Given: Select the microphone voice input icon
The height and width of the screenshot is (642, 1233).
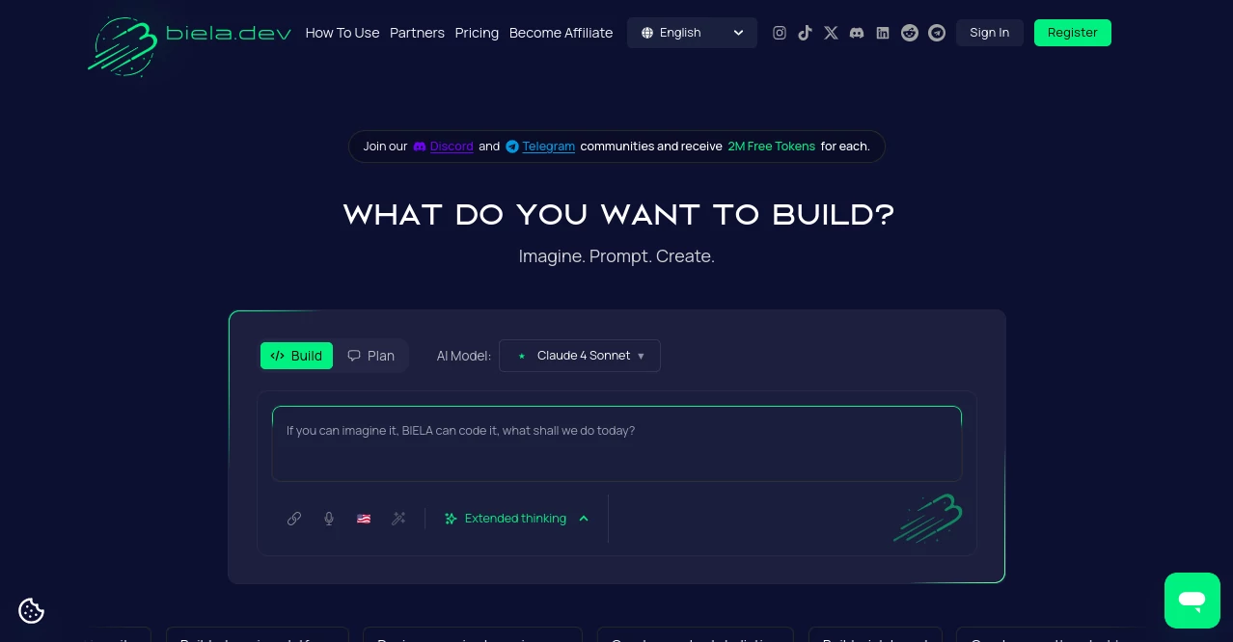Looking at the screenshot, I should (x=329, y=519).
